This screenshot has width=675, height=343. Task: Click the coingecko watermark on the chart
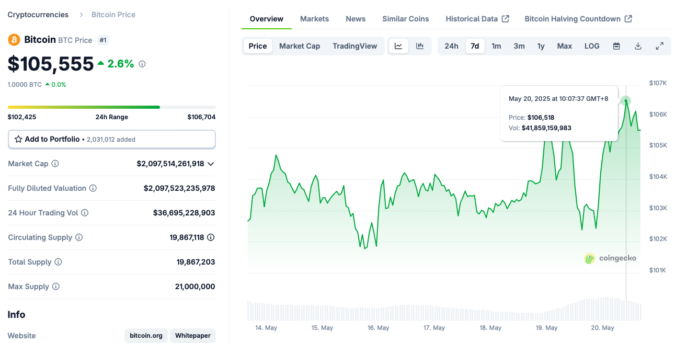[x=611, y=258]
